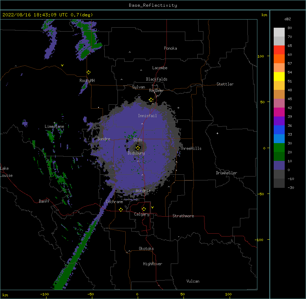Pick the light blue 30-33 dBZ swatch
The width and height of the screenshot is (306, 299).
tap(279, 139)
